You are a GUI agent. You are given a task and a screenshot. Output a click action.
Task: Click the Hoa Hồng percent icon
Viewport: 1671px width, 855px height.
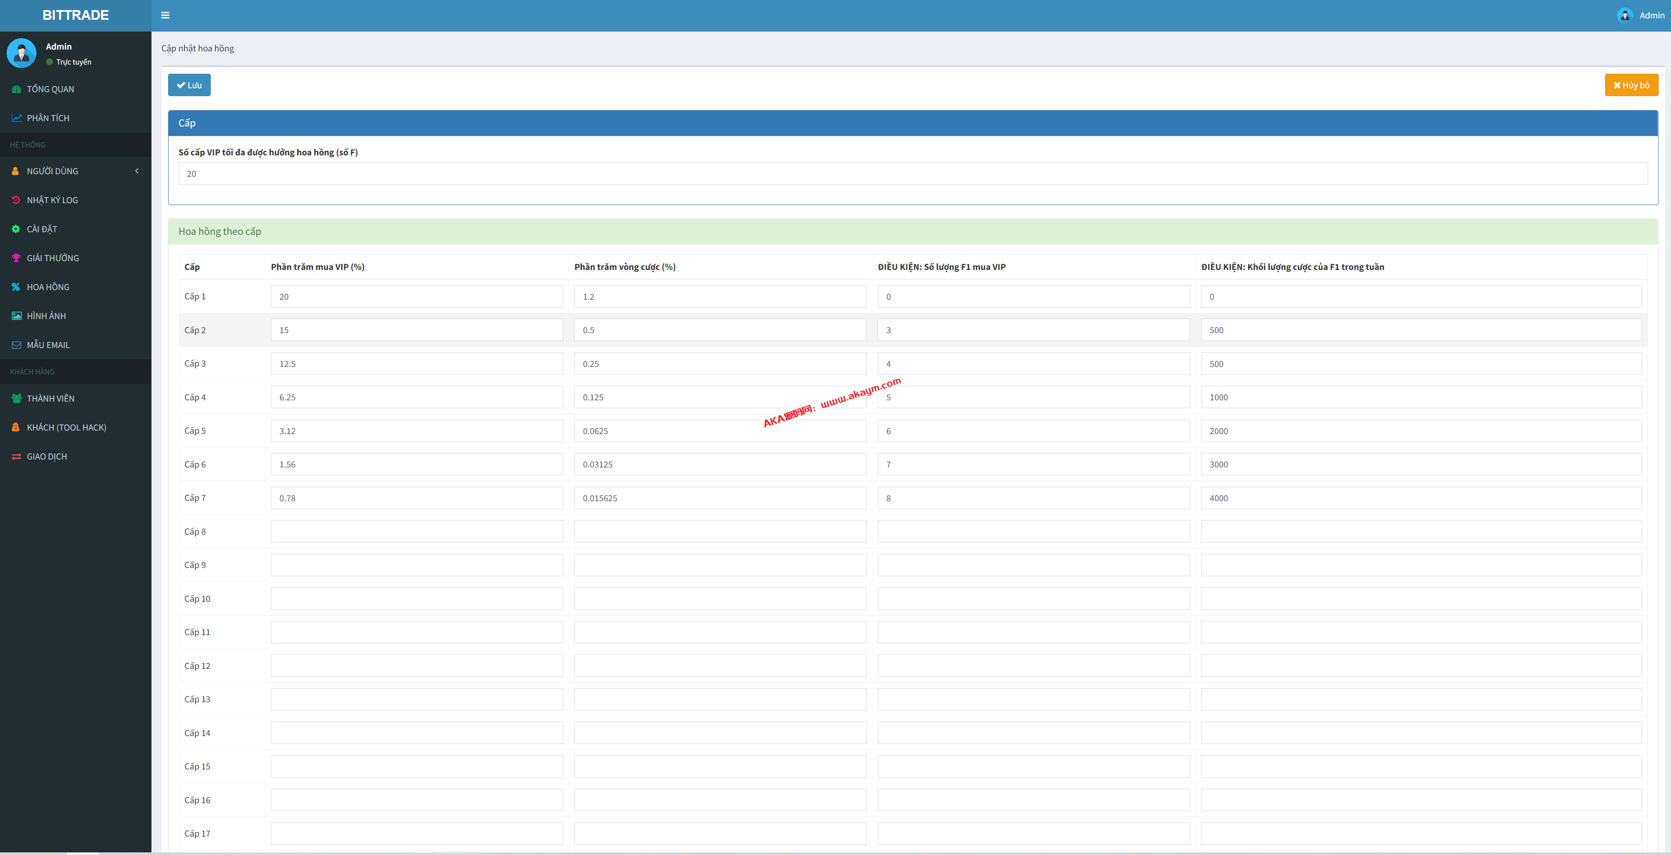tap(16, 287)
